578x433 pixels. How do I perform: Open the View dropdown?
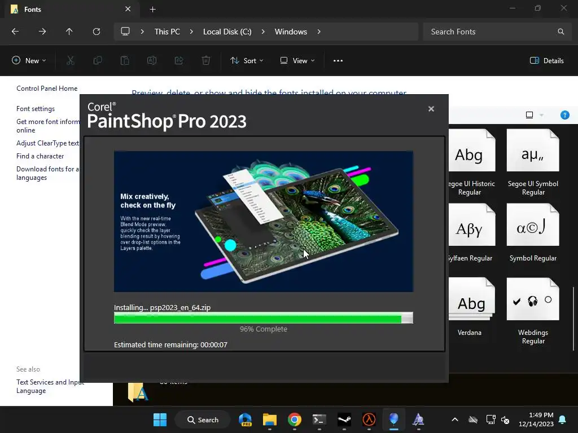coord(297,61)
